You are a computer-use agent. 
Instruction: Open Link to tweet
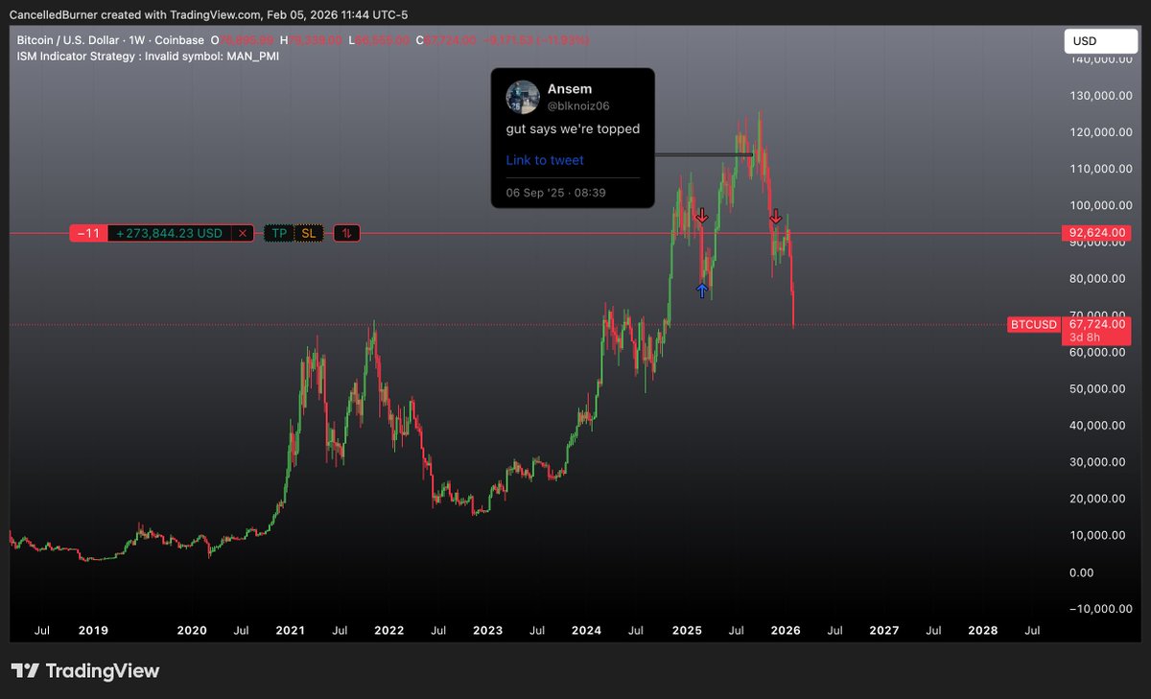(x=545, y=160)
